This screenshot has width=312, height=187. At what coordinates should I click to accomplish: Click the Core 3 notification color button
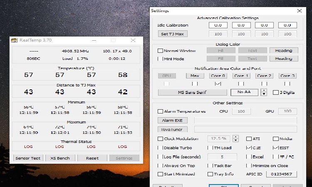pos(287,76)
